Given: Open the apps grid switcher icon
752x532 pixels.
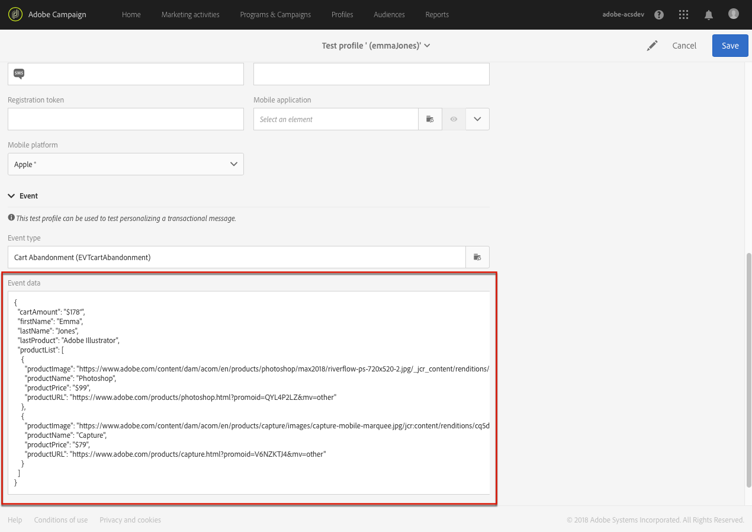Looking at the screenshot, I should point(684,15).
